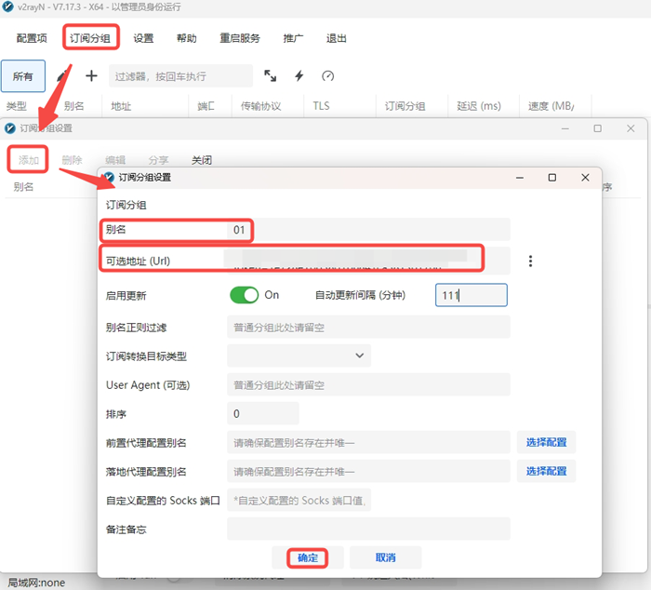
Task: Focus the 过滤器 filter input
Action: pos(180,76)
